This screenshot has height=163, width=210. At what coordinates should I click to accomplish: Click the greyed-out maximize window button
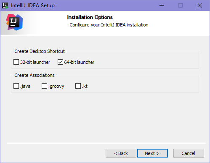click(181, 5)
